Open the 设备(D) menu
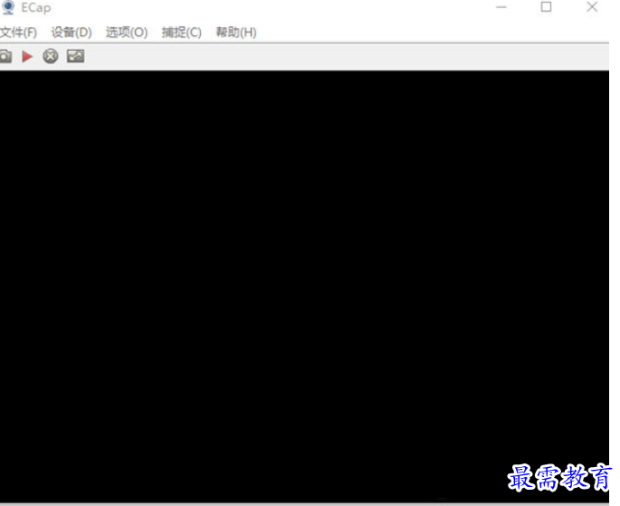 point(72,33)
